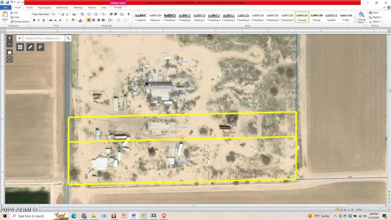Select the map draw pencil tool

[x=30, y=47]
